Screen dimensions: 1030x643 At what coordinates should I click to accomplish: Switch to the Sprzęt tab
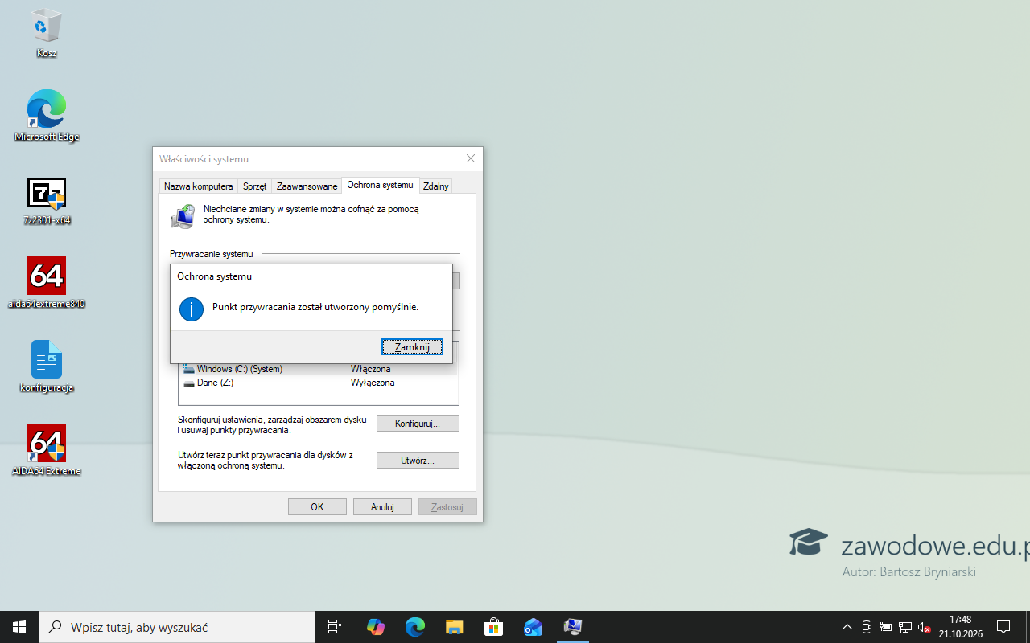pos(254,186)
